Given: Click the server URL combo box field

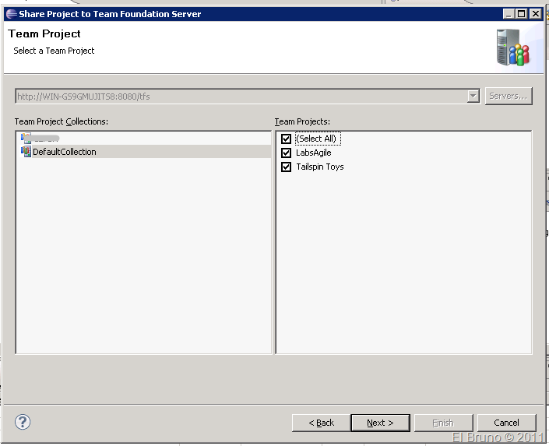Looking at the screenshot, I should click(240, 97).
